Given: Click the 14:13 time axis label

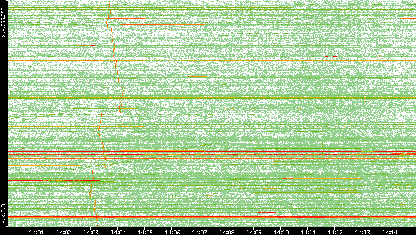Looking at the screenshot, I should 362,232.
